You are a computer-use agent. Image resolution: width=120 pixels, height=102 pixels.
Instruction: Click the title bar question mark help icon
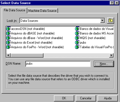point(112,3)
